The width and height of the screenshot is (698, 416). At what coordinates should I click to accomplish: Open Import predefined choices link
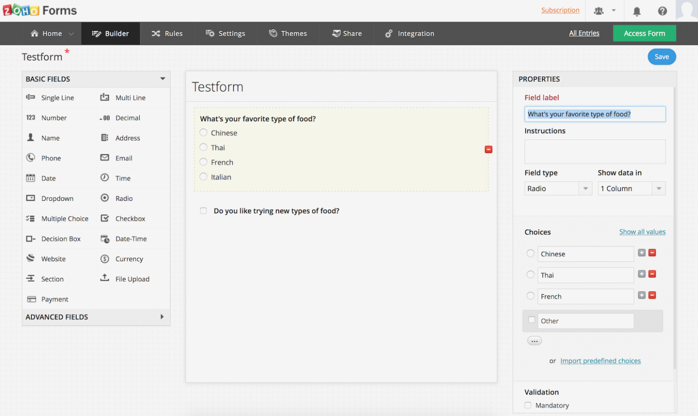pyautogui.click(x=600, y=361)
